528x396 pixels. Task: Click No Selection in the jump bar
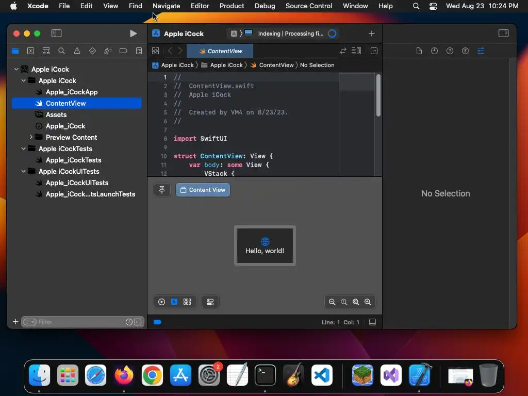(317, 65)
